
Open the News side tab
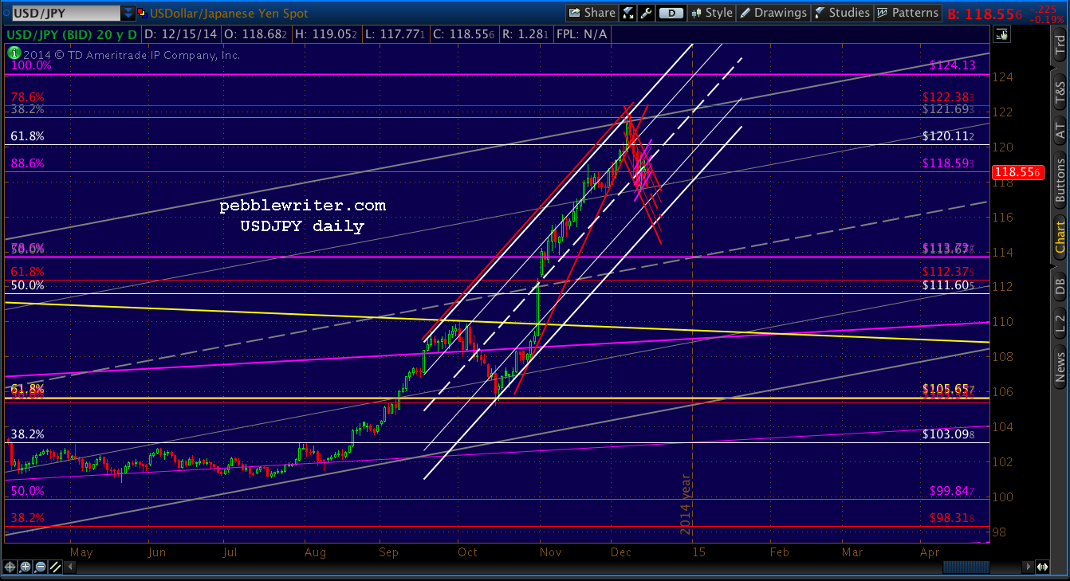click(1060, 366)
